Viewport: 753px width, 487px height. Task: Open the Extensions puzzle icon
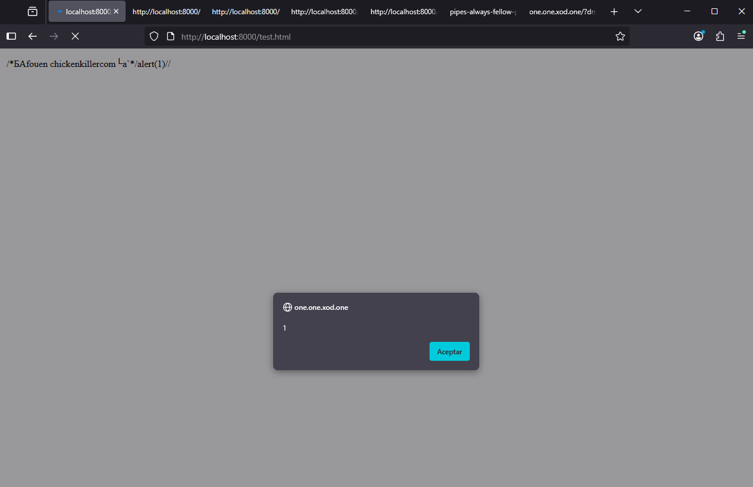[720, 36]
